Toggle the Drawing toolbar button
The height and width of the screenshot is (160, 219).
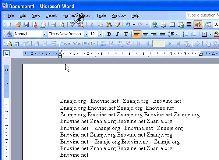pyautogui.click(x=198, y=25)
